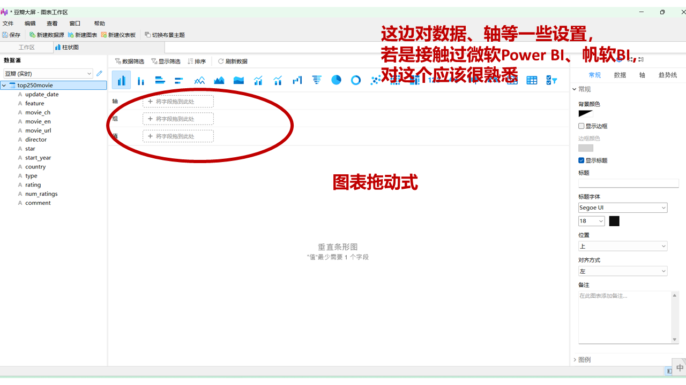Click the Save toolbar button
Image resolution: width=686 pixels, height=385 pixels.
click(11, 35)
